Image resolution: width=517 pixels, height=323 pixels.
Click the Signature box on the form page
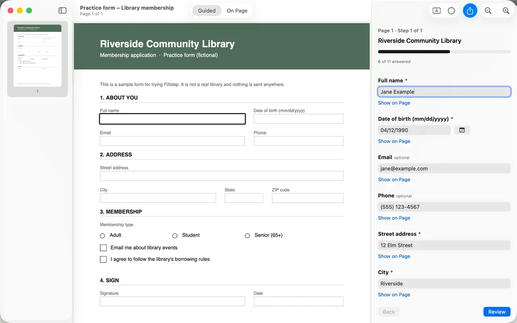172,301
